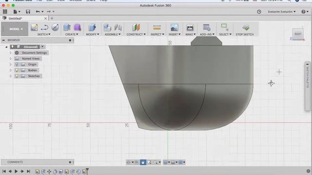Toggle the Browser panel pin button
The height and width of the screenshot is (175, 312).
[x=70, y=40]
